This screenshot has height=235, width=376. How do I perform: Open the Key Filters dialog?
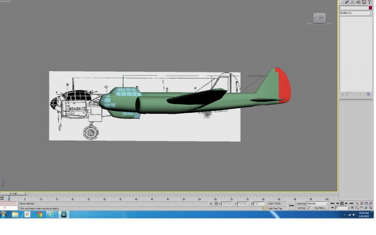coord(321,208)
